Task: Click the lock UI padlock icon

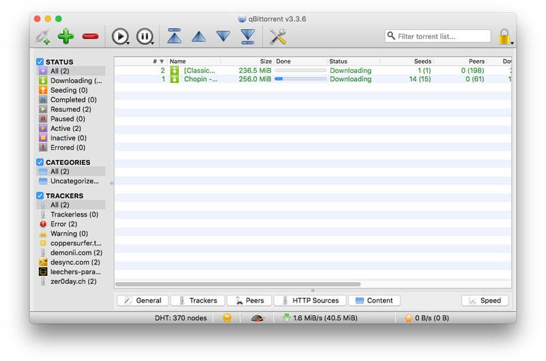Action: coord(504,36)
